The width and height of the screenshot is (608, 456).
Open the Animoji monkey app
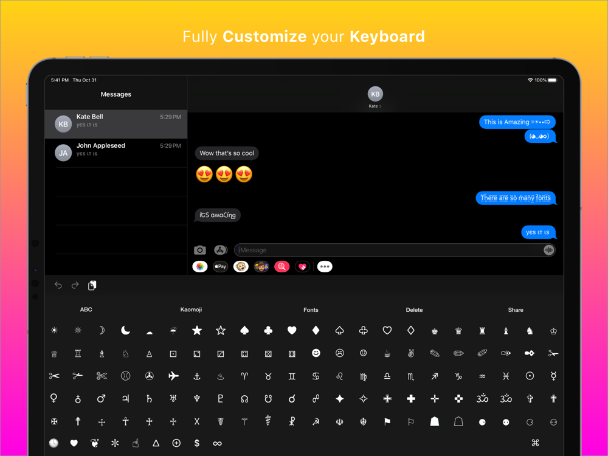[x=241, y=266]
